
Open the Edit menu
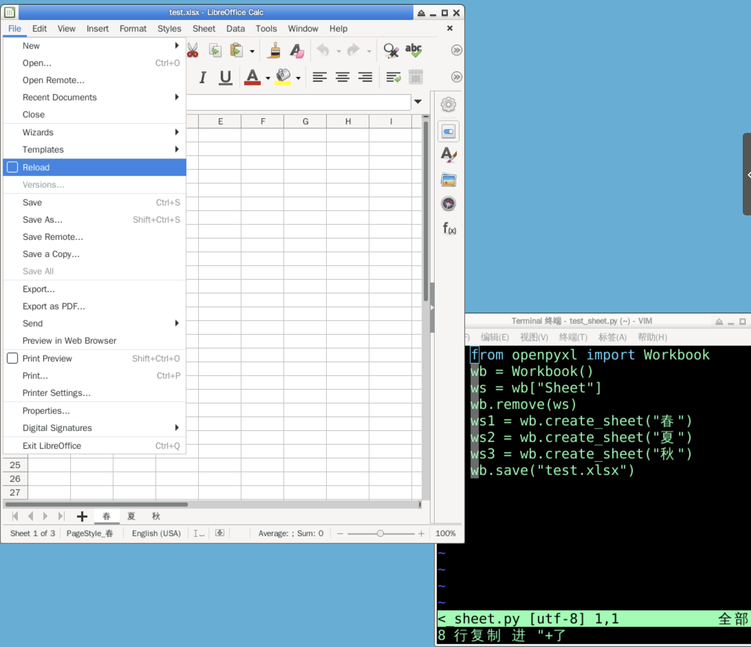tap(39, 28)
